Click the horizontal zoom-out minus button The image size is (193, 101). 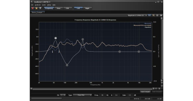(x=156, y=89)
